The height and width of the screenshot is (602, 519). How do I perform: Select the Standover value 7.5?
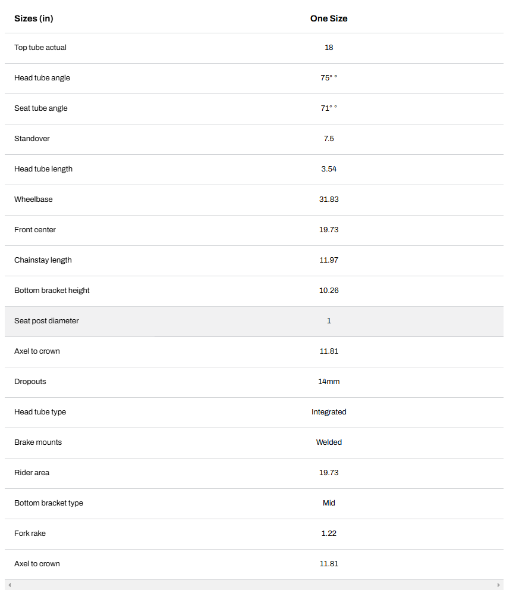(329, 139)
